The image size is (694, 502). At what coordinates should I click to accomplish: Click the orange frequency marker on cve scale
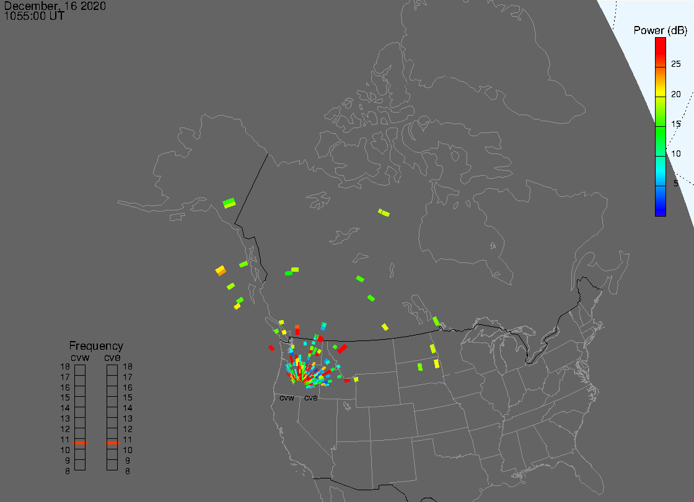click(x=112, y=443)
